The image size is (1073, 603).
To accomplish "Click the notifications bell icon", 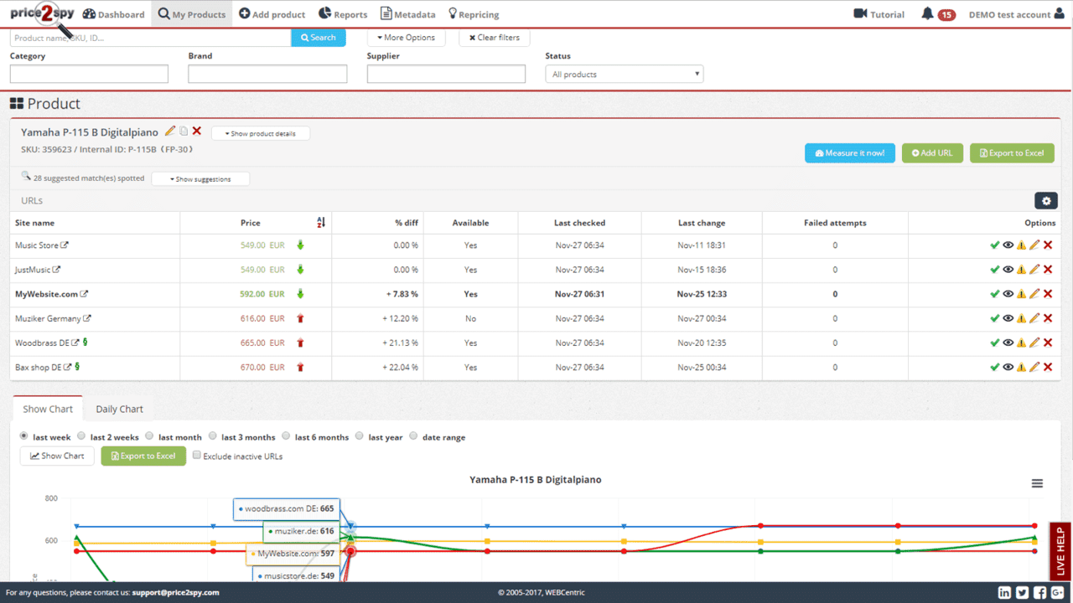I will click(x=927, y=14).
